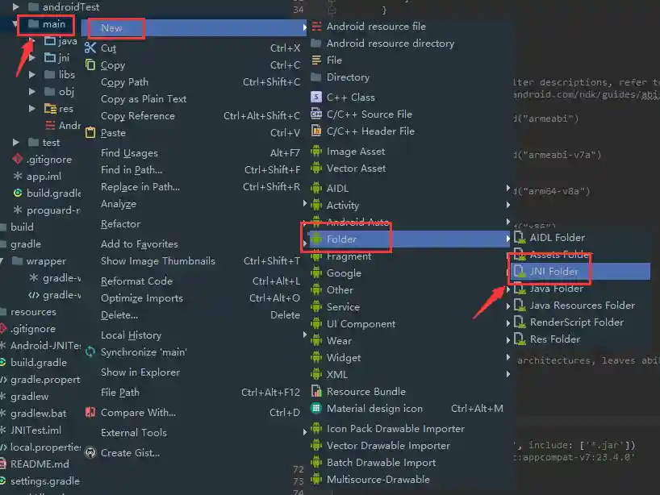660x495 pixels.
Task: Click the Resource Bundle icon
Action: point(316,391)
